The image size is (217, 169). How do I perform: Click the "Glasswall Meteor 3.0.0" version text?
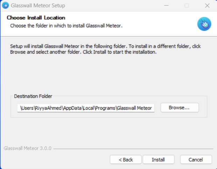[x=27, y=148]
